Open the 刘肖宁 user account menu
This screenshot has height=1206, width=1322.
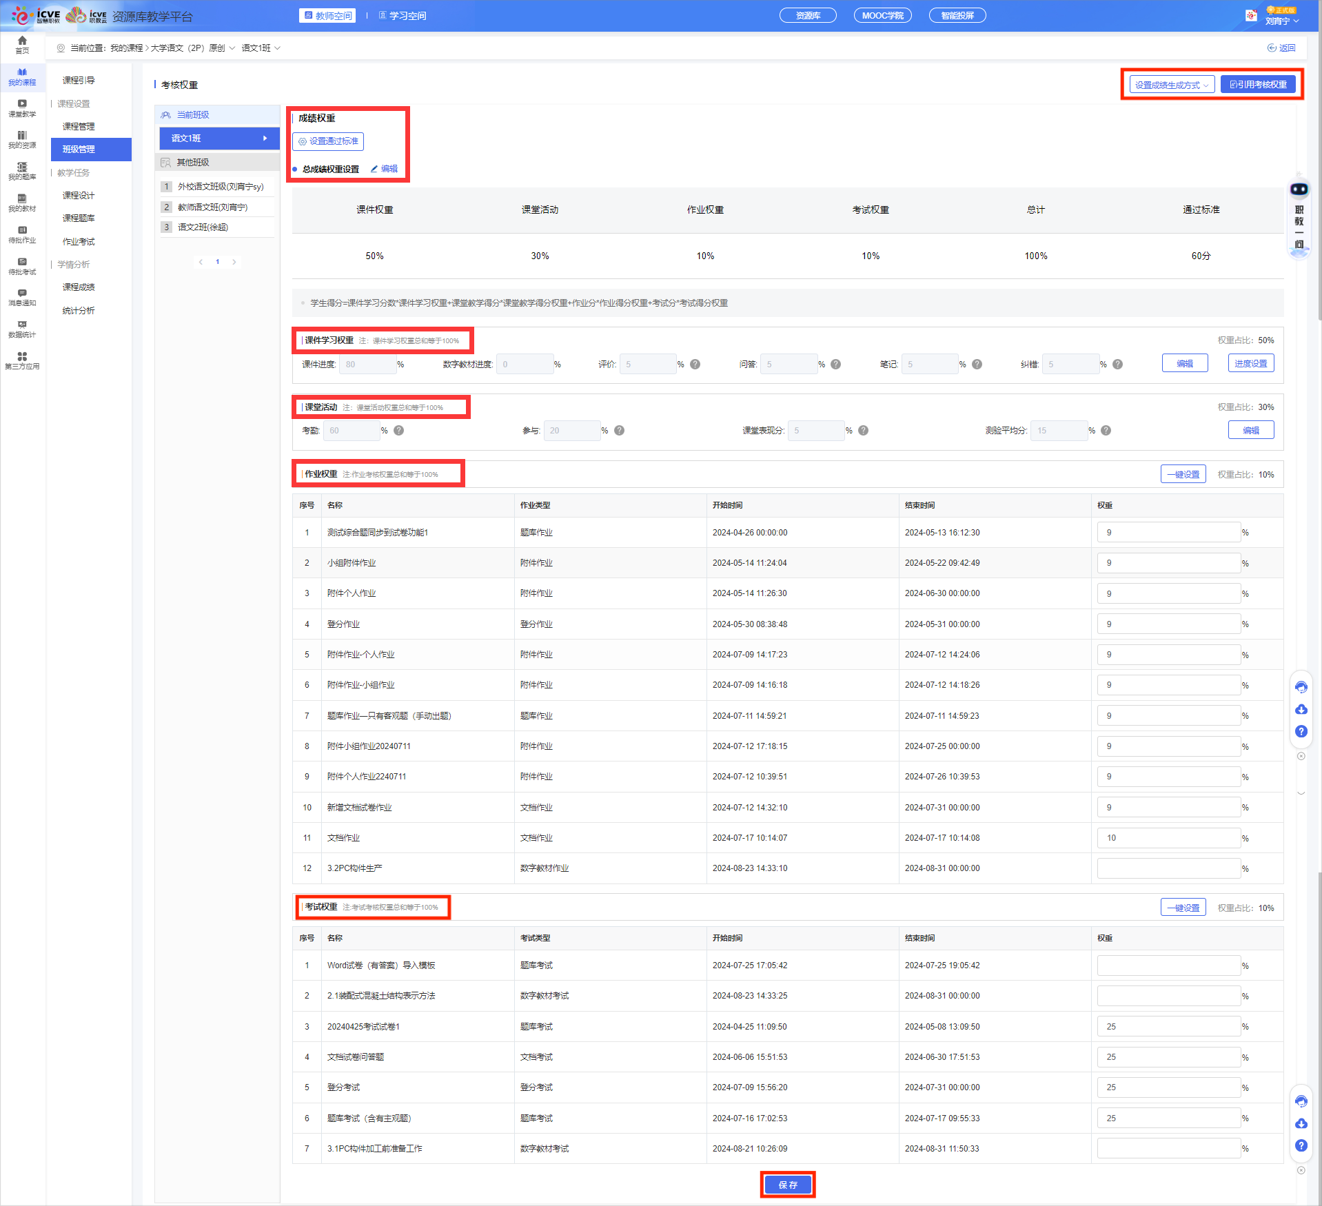(x=1281, y=21)
